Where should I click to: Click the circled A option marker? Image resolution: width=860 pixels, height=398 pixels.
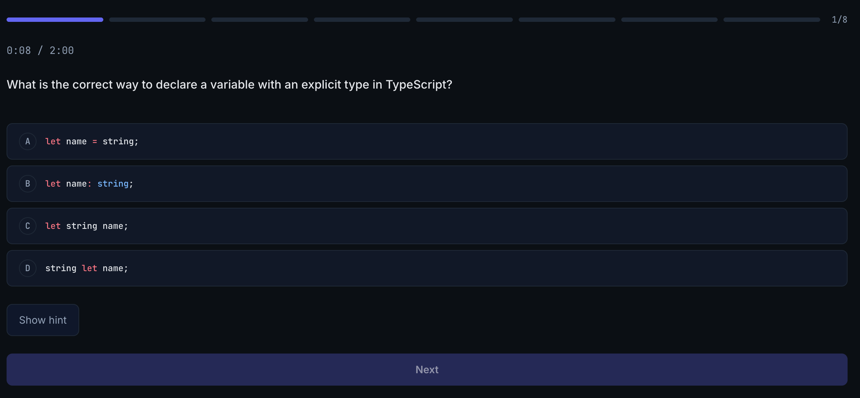(x=28, y=141)
